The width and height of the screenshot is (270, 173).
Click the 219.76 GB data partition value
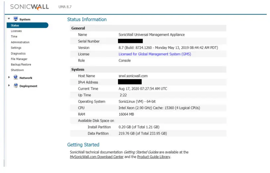click(143, 133)
